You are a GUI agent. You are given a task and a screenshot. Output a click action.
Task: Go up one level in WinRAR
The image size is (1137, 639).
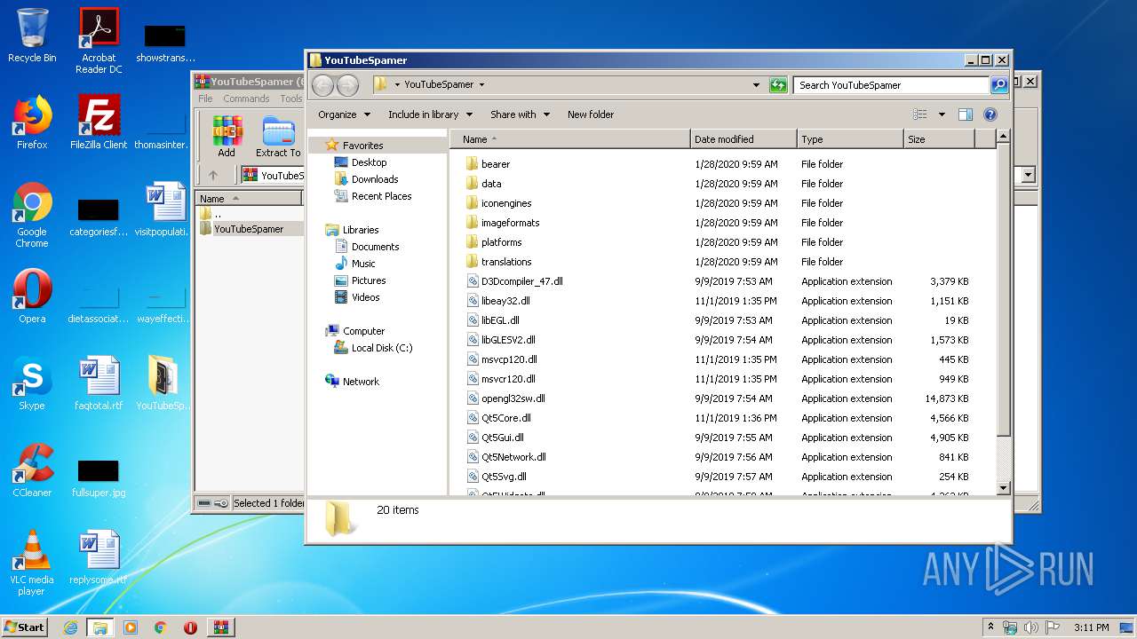[x=213, y=175]
